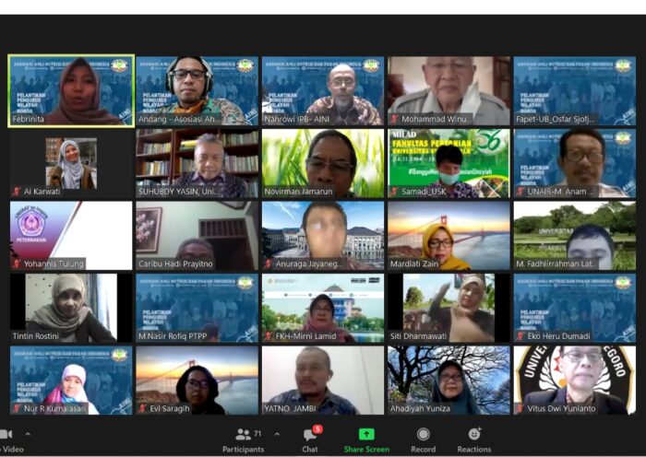The height and width of the screenshot is (457, 646).
Task: Expand the arrow next to Participants
Action: pos(277,434)
